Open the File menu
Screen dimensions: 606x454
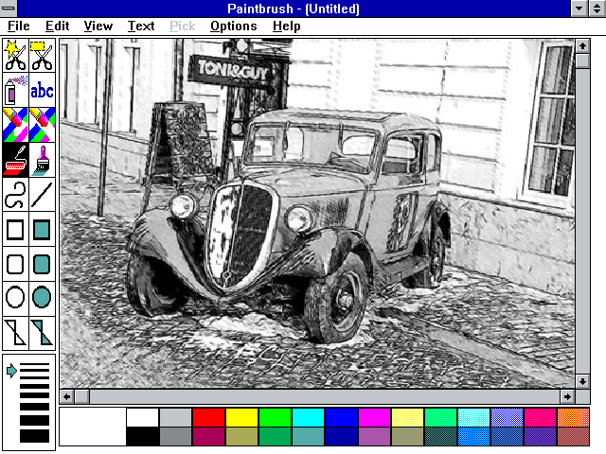click(x=18, y=26)
